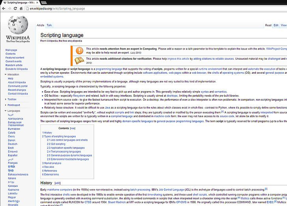The height and width of the screenshot is (206, 287).
Task: Go to Current events in sidebar
Action: click(x=13, y=62)
